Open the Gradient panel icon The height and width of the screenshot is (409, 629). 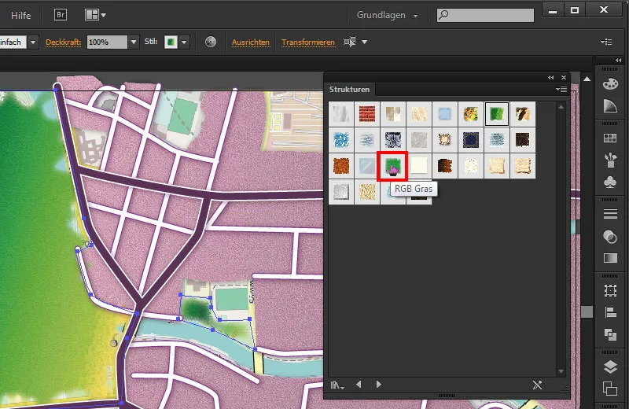[x=610, y=258]
